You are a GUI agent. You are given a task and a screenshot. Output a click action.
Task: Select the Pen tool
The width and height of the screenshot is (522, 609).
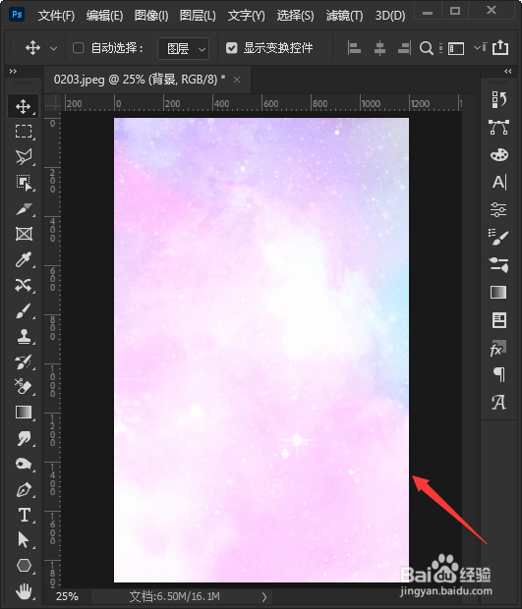point(24,489)
